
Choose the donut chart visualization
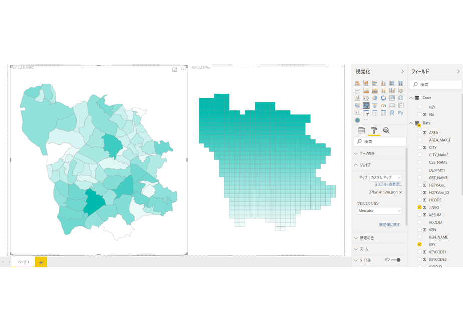pos(383,98)
